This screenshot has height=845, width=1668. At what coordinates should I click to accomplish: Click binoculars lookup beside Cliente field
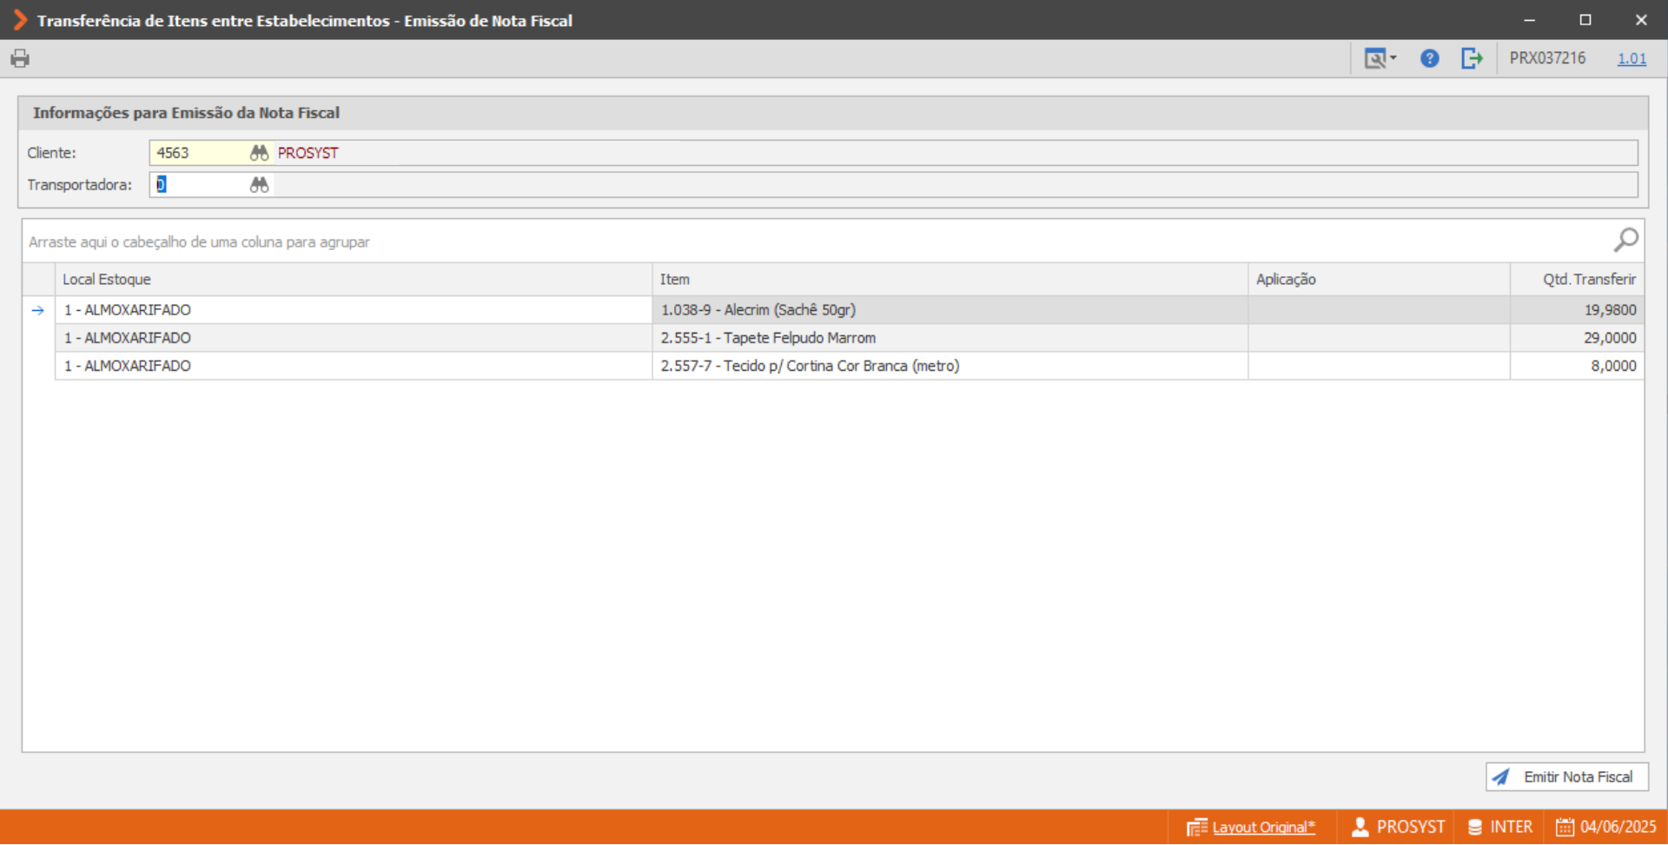[x=259, y=153]
